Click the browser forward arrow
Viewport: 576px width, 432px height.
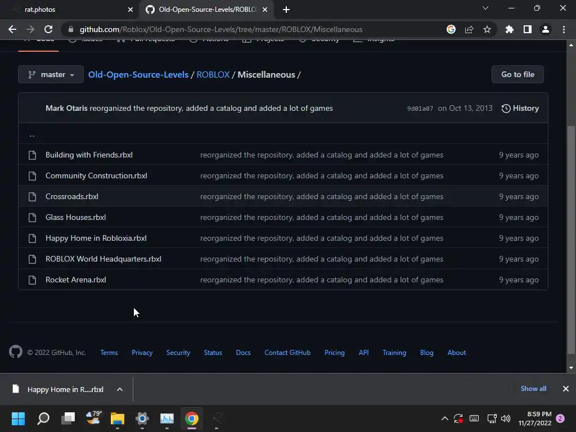pyautogui.click(x=30, y=29)
